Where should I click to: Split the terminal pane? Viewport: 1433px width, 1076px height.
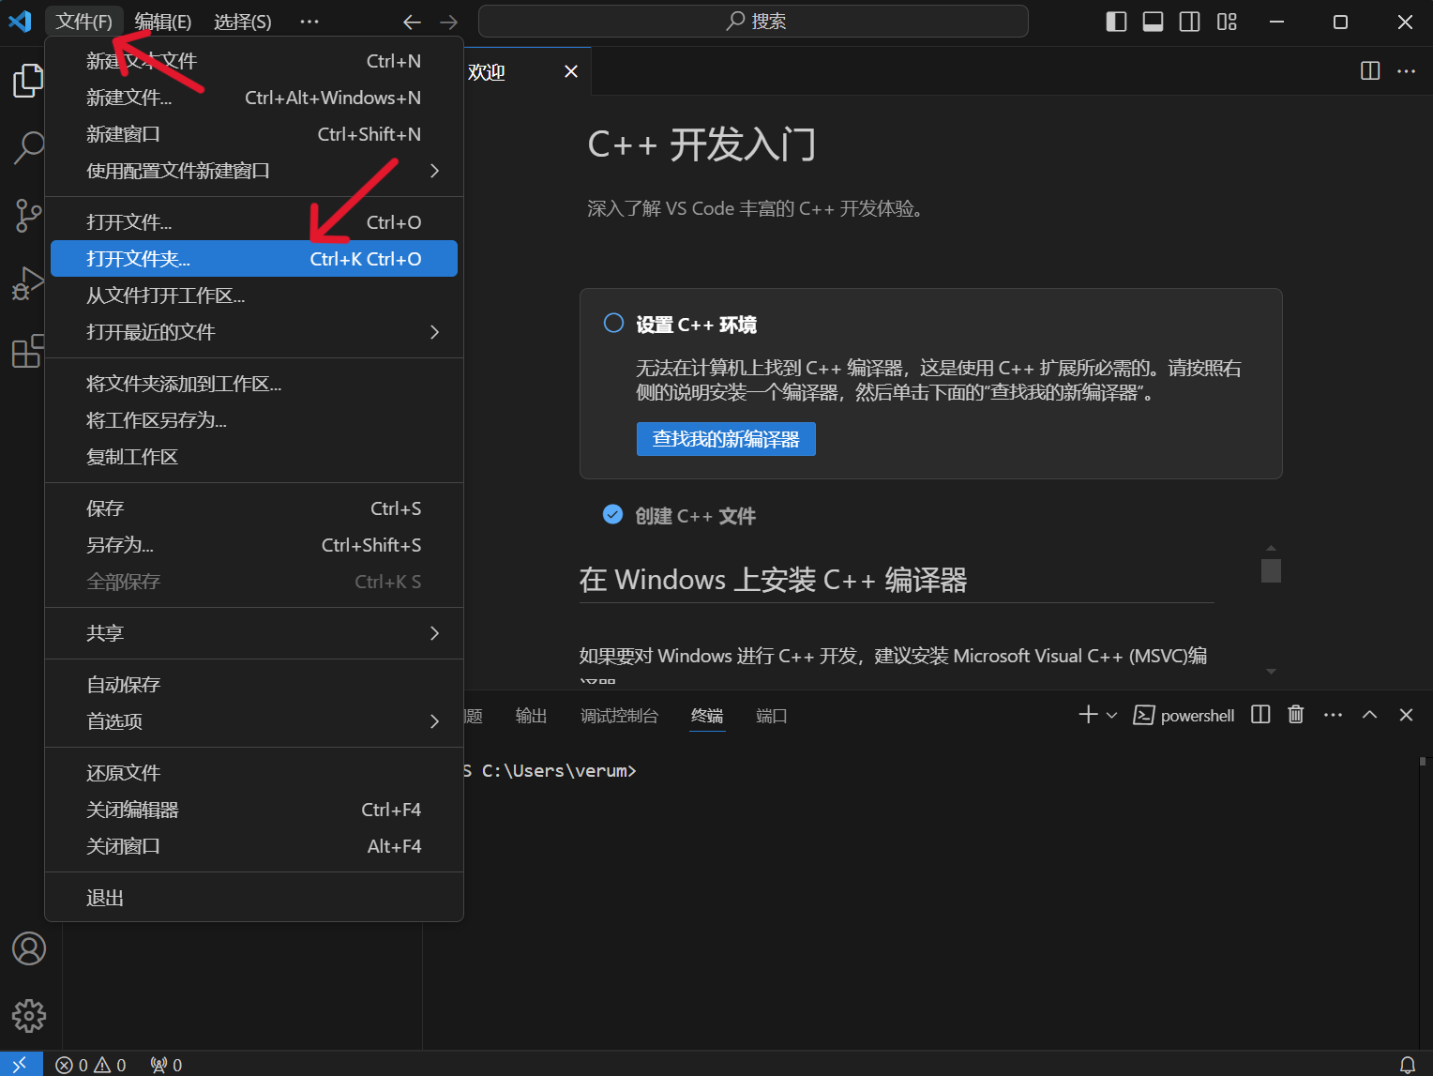pyautogui.click(x=1260, y=715)
